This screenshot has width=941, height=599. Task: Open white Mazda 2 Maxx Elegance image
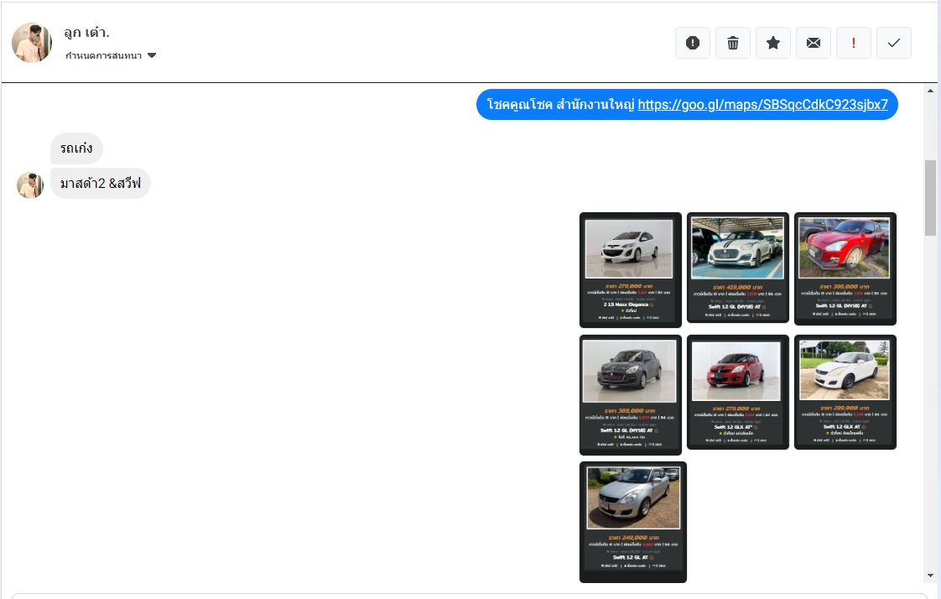[x=630, y=269]
